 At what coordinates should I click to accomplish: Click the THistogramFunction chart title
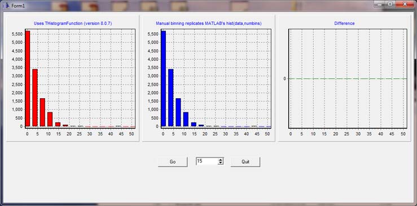click(x=73, y=23)
